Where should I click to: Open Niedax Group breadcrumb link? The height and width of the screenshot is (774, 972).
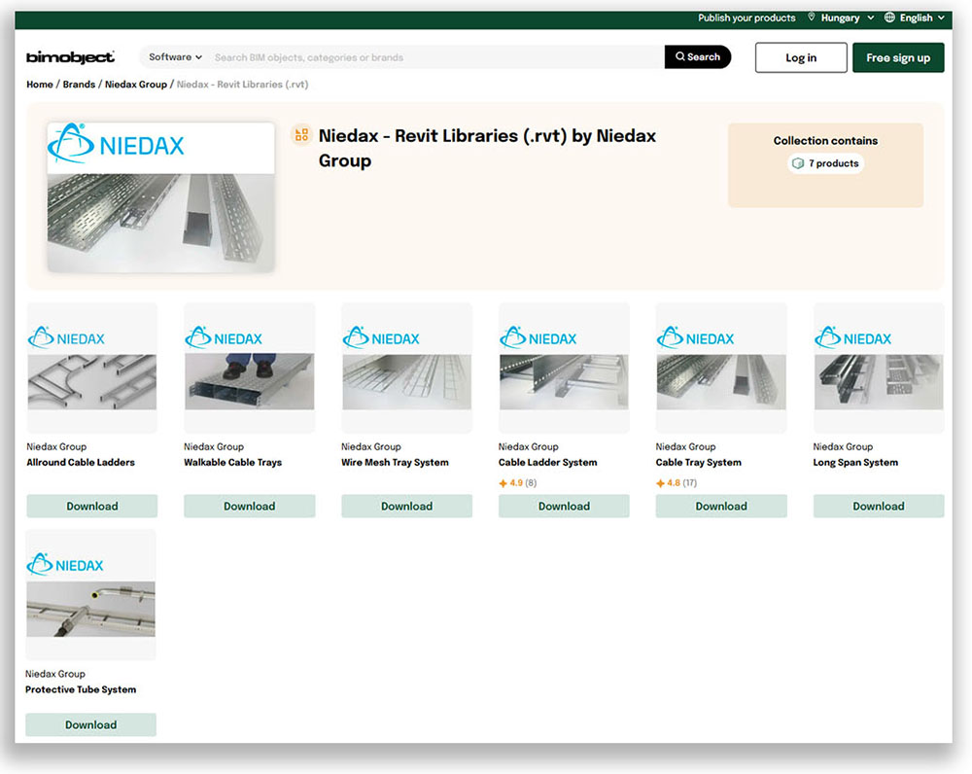(136, 85)
